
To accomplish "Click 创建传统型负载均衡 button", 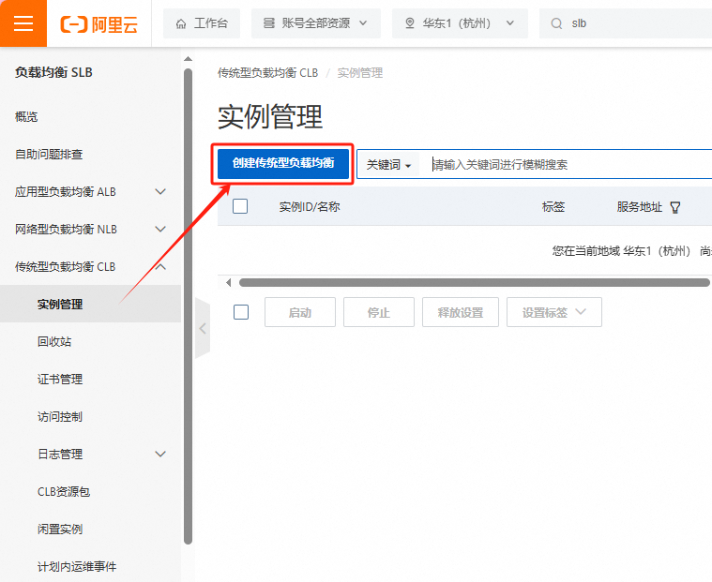I will point(283,163).
